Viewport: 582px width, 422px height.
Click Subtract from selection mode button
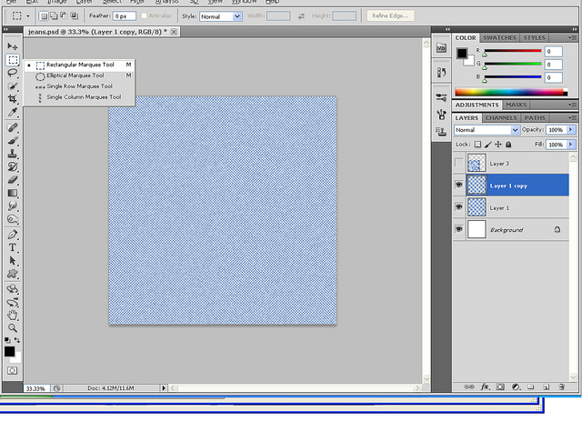(64, 16)
